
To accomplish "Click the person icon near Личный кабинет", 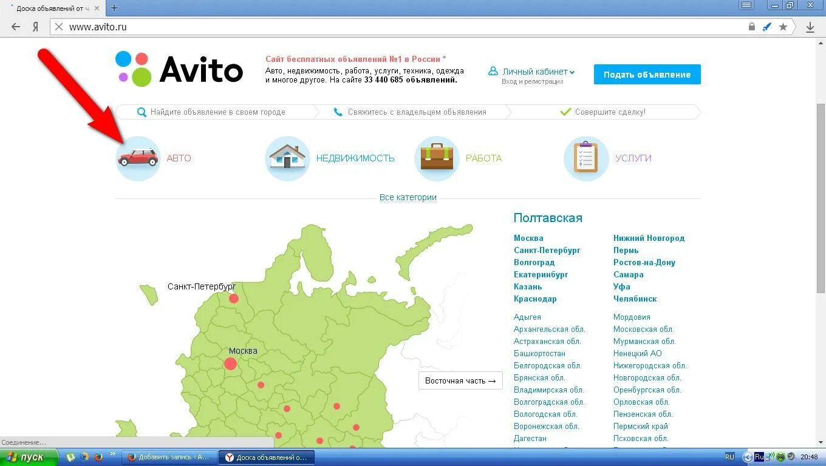I will click(x=493, y=71).
